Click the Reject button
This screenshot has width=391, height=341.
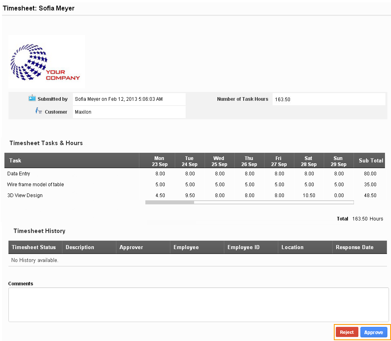tap(346, 332)
